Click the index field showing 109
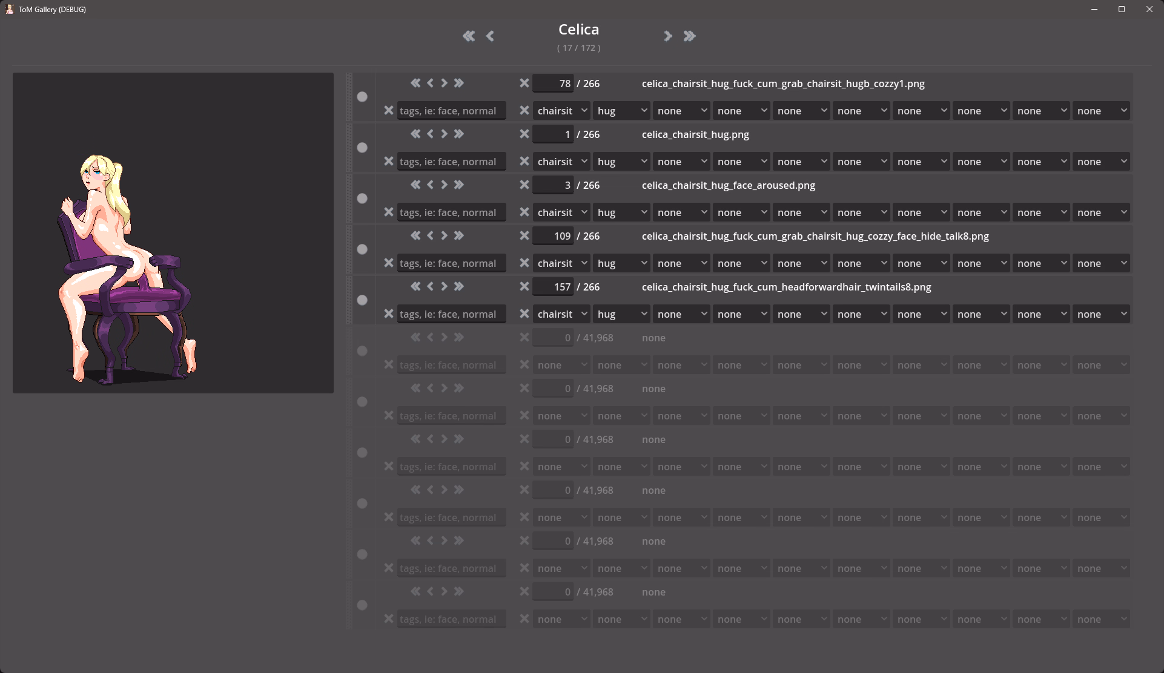Screen dimensions: 1164x673 click(x=553, y=236)
